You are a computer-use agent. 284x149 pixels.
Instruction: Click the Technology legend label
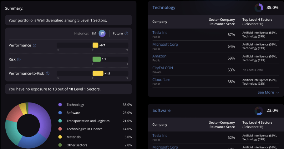click(75, 105)
